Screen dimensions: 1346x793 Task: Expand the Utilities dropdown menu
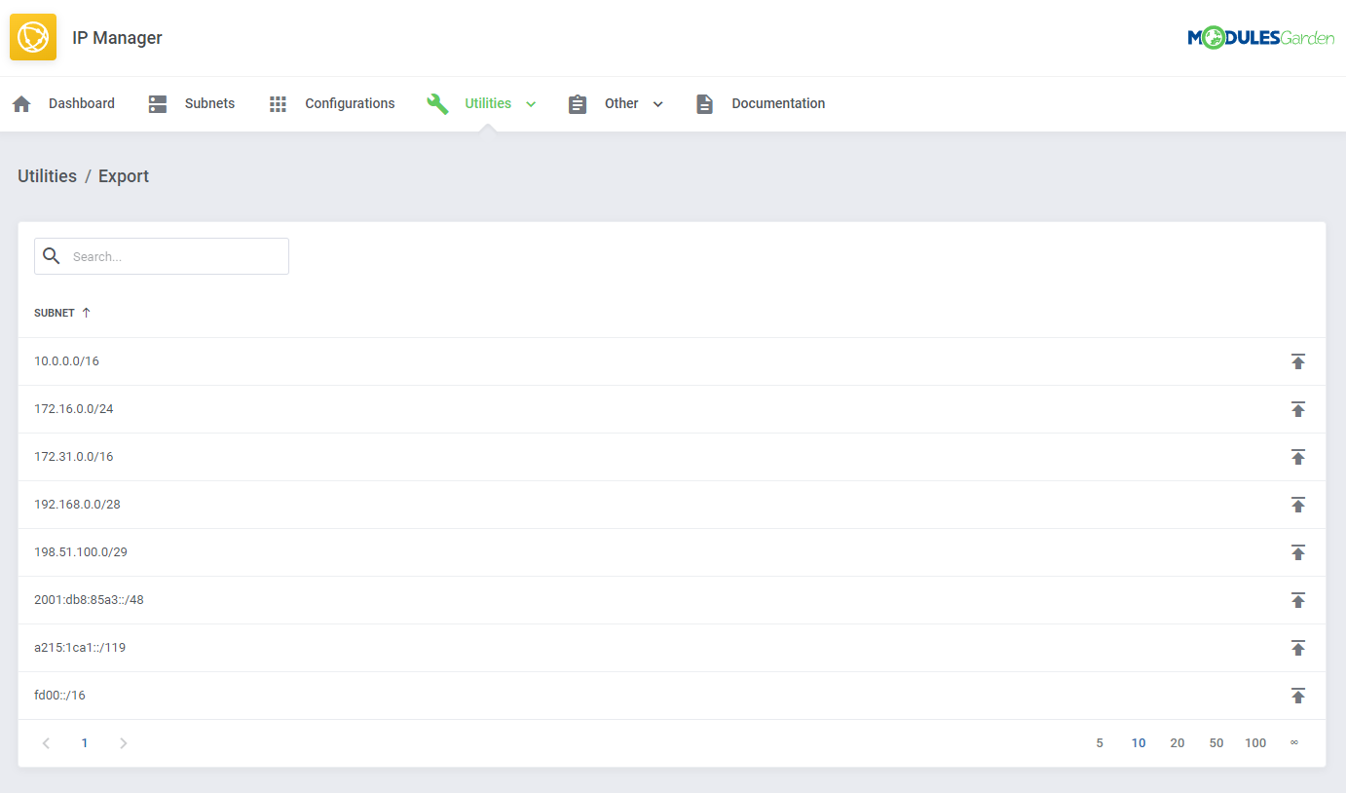531,103
